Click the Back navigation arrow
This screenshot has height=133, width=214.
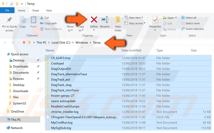pos(5,43)
